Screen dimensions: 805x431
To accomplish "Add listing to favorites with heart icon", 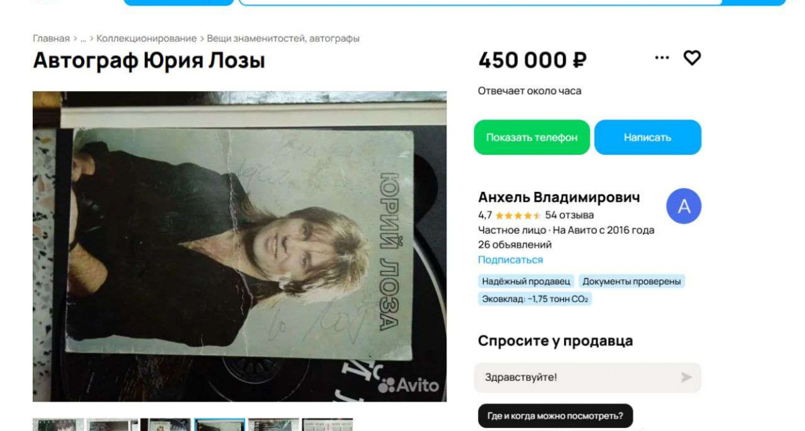I will coord(692,58).
